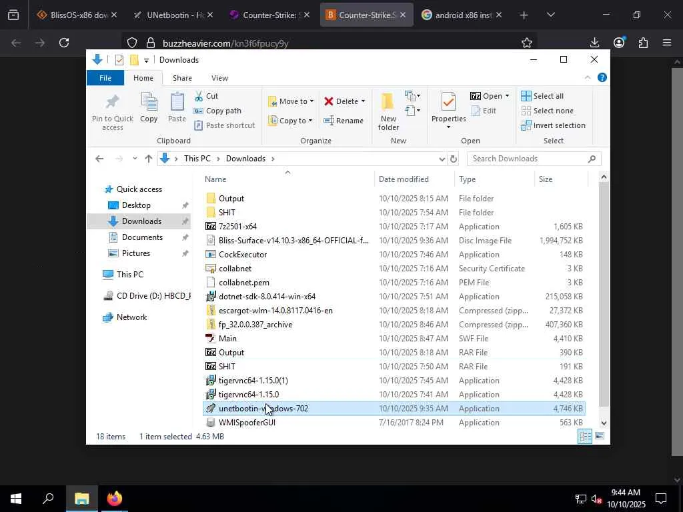
Task: Click the muted volume tray icon
Action: pyautogui.click(x=596, y=499)
